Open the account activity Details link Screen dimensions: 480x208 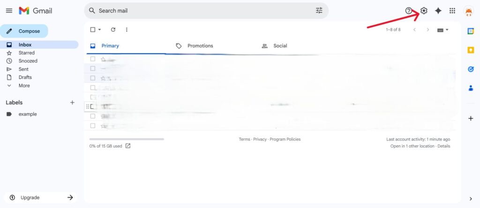pos(443,146)
